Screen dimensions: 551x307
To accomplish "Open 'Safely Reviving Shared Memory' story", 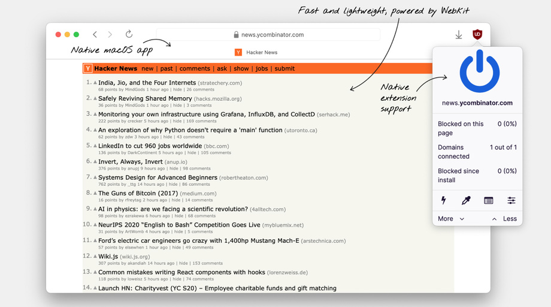I will 145,98.
